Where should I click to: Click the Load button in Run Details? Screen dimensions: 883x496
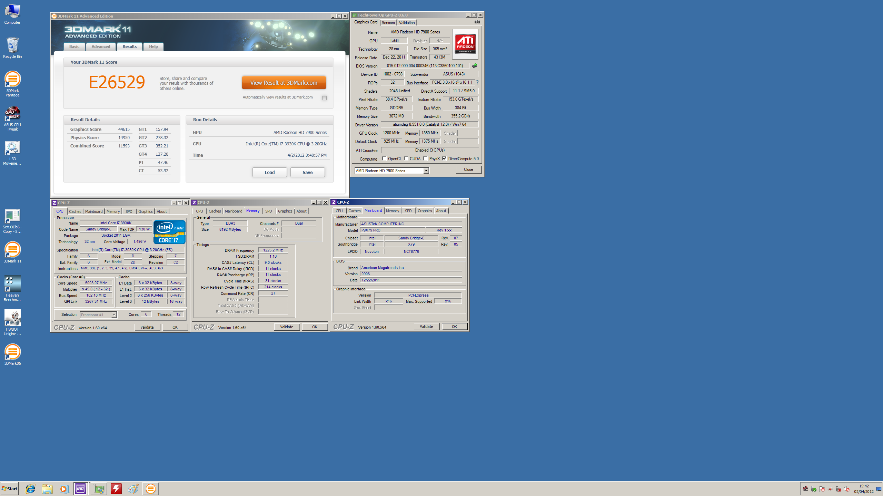point(269,172)
